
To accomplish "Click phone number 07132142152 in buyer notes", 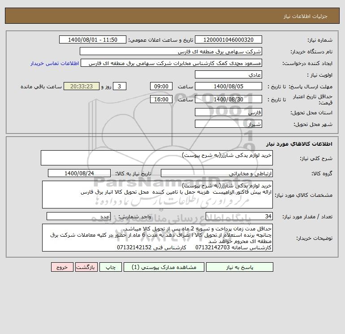I will click(x=134, y=247).
